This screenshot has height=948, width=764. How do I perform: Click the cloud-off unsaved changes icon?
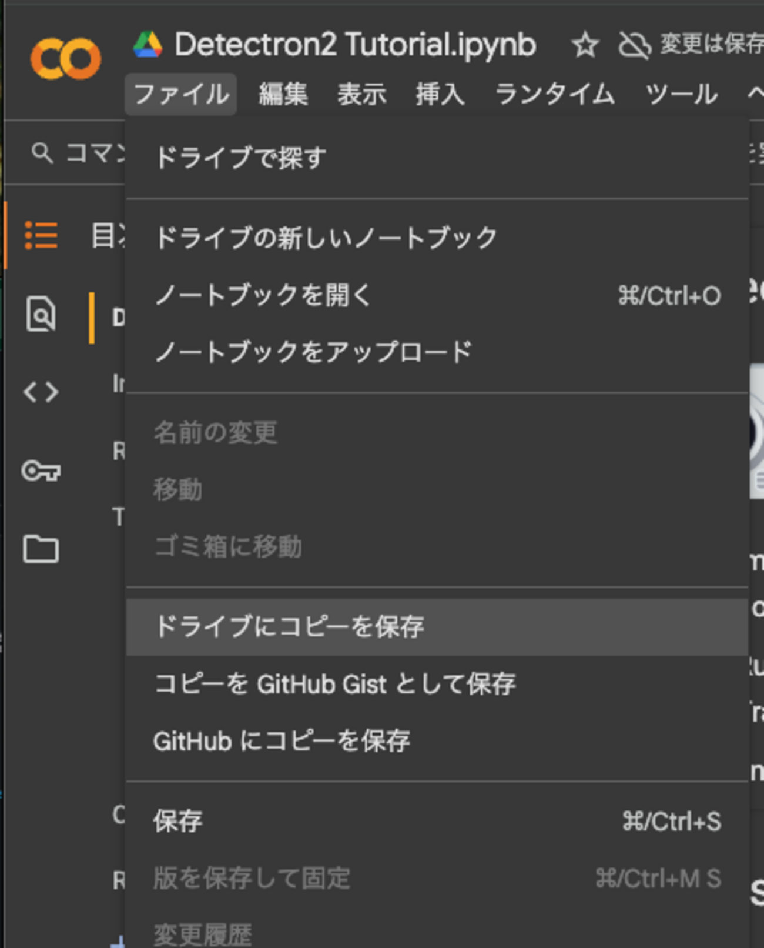(634, 45)
